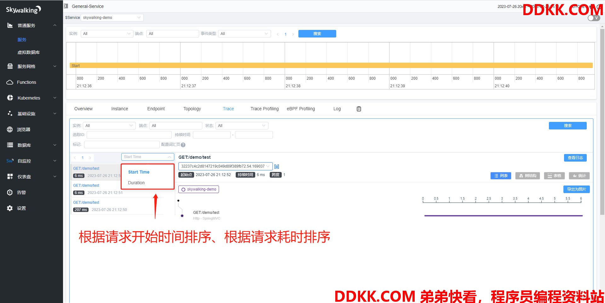Open the trace ID selector dropdown
605x303 pixels.
click(226, 166)
